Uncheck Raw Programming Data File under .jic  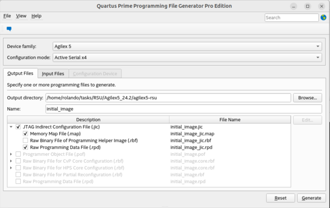point(25,147)
